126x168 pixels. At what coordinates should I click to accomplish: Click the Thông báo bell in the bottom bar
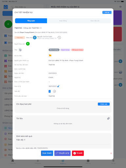coord(38,162)
